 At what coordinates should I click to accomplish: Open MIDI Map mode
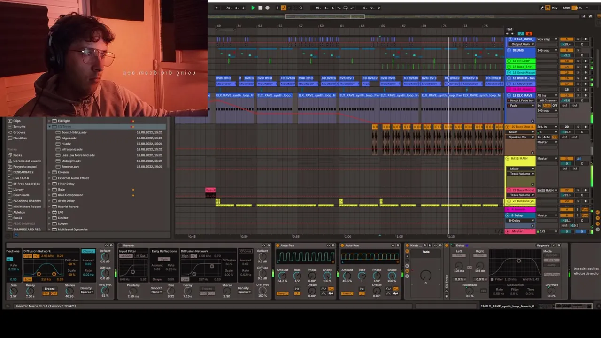566,8
